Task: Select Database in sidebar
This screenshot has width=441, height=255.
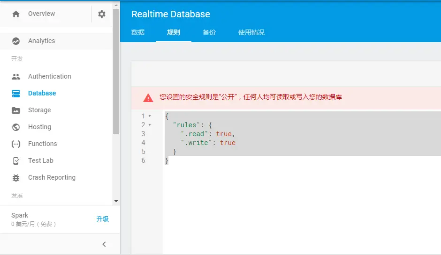Action: tap(42, 93)
